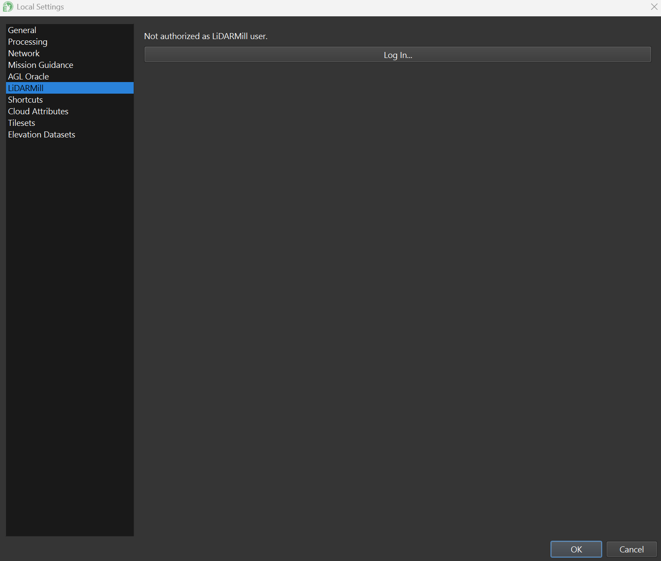Open the Tilesets category
661x561 pixels.
(x=22, y=123)
